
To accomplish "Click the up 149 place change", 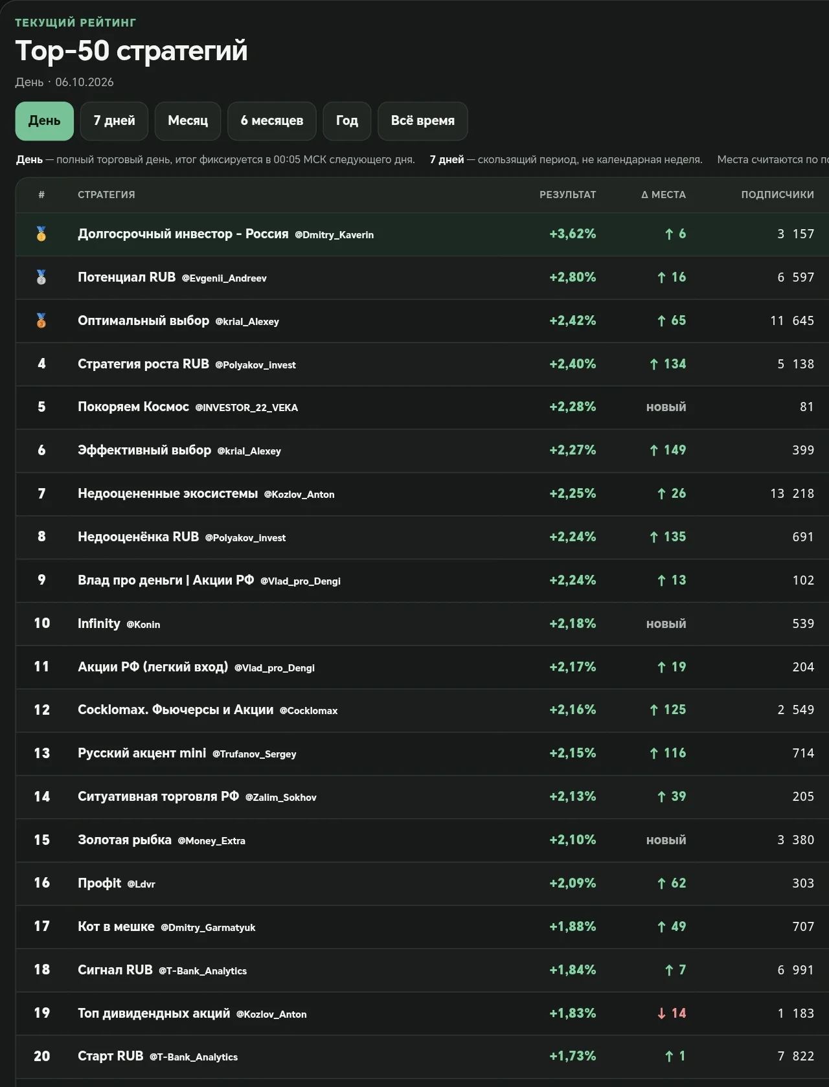I will coord(668,450).
